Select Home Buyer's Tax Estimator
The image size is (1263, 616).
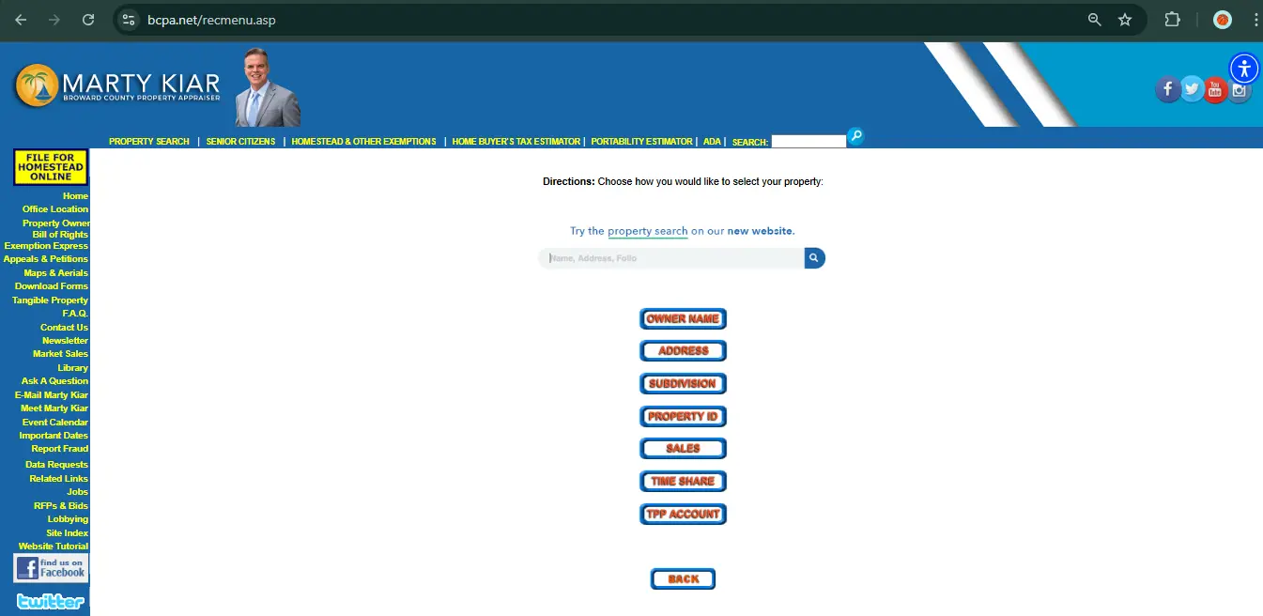(x=516, y=142)
